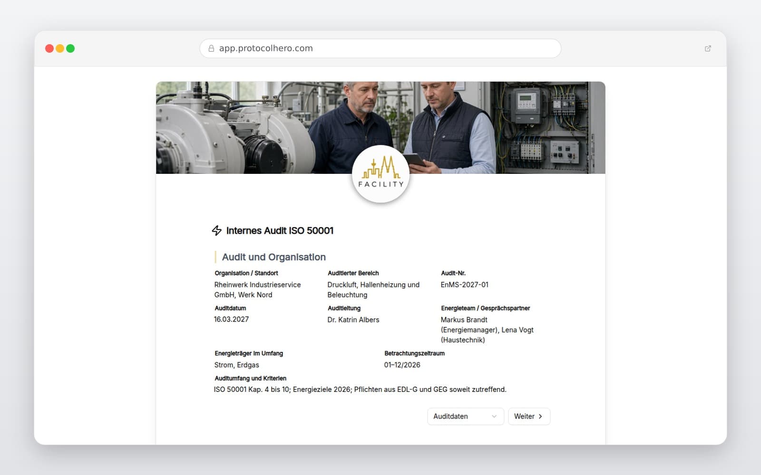
Task: Click the Energieteam value starting 'Markus Brandt'
Action: (x=487, y=330)
